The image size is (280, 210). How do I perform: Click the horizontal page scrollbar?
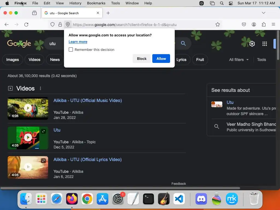click(120, 188)
